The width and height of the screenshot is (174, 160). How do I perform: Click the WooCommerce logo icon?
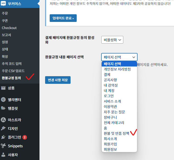click(x=3, y=4)
